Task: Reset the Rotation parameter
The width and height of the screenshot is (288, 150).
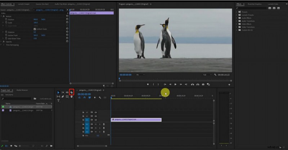Action: [x=67, y=32]
